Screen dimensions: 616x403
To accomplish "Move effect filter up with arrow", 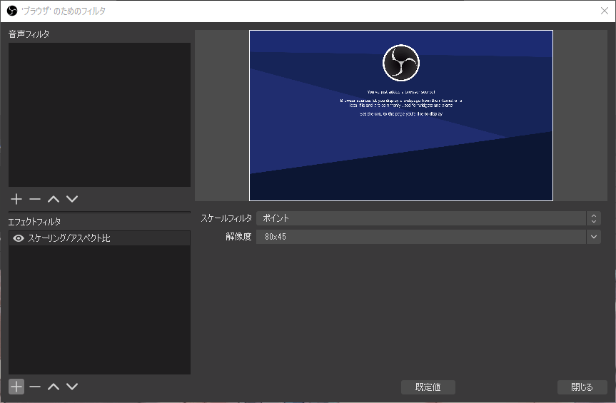I will click(54, 387).
